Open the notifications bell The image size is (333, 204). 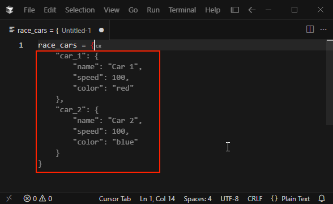[x=322, y=198]
